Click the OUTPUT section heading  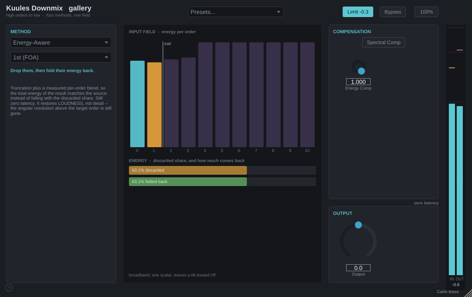point(342,213)
